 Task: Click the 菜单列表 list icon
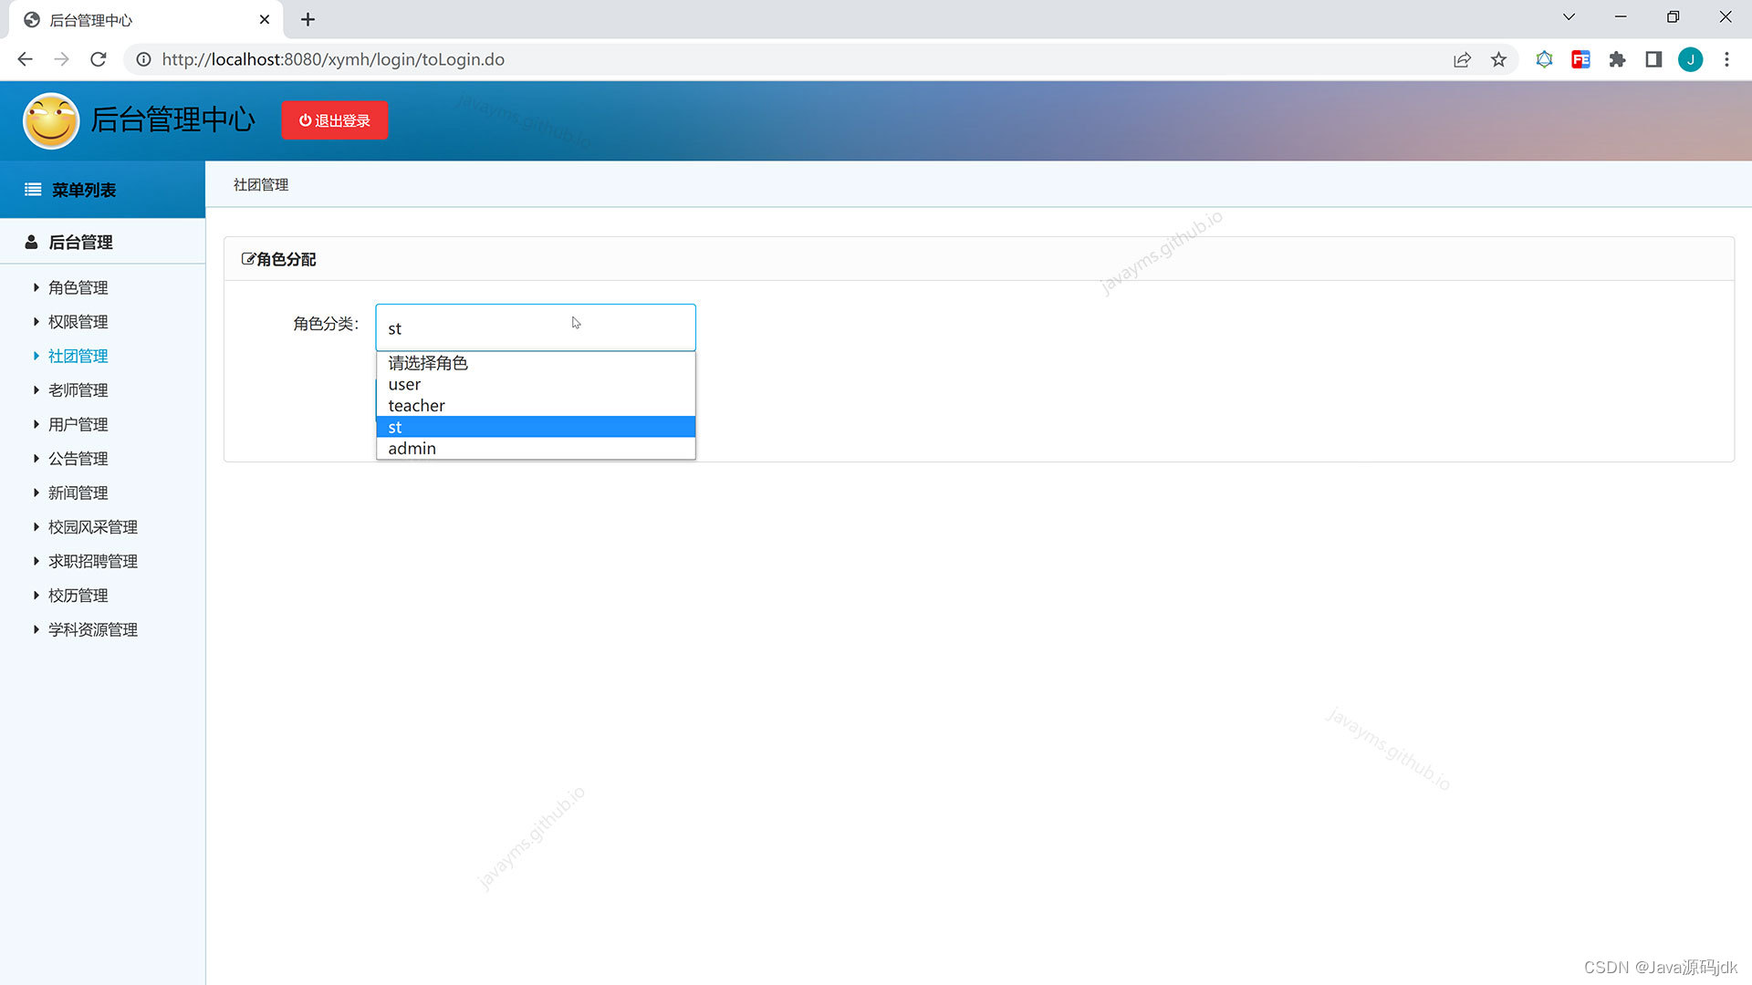tap(33, 190)
